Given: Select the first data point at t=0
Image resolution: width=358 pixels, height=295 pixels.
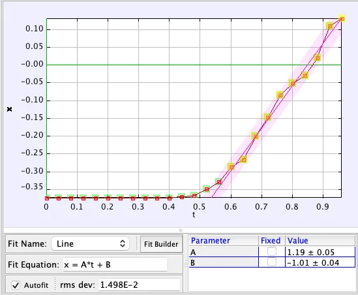Looking at the screenshot, I should (x=47, y=198).
